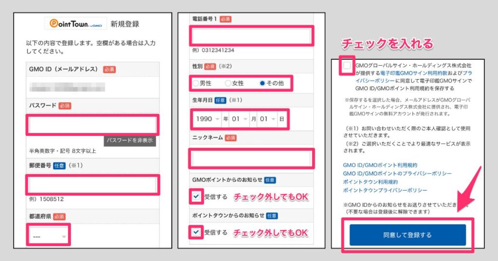Click the 郵便番号 postal code field

[x=92, y=185]
